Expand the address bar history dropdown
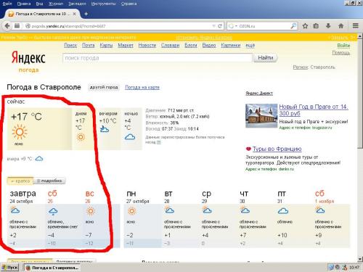Image resolution: width=363 pixels, height=272 pixels. (x=213, y=26)
